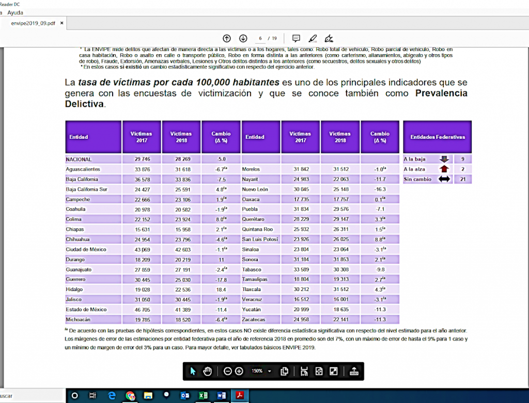Switch to the hand pan tool

(208, 371)
